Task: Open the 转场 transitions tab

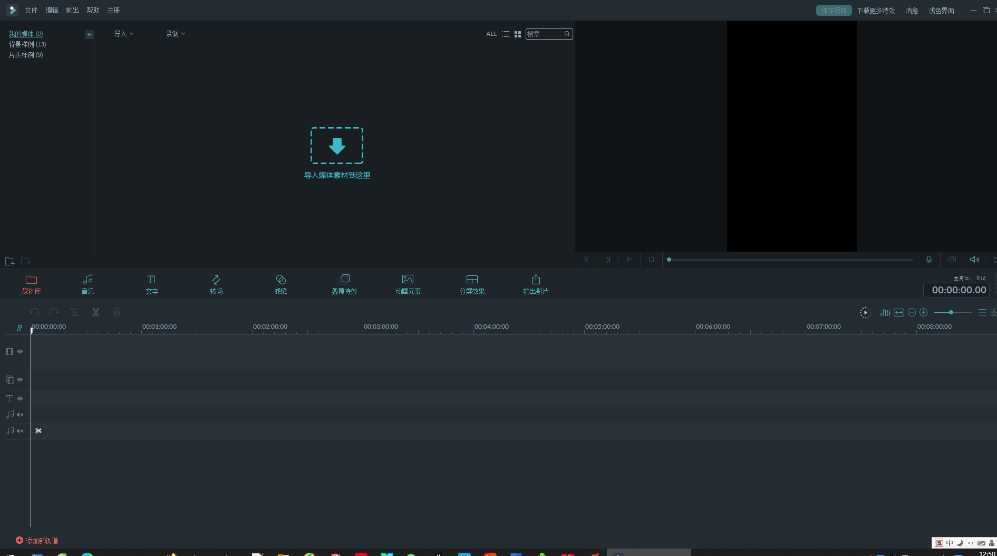Action: tap(216, 284)
